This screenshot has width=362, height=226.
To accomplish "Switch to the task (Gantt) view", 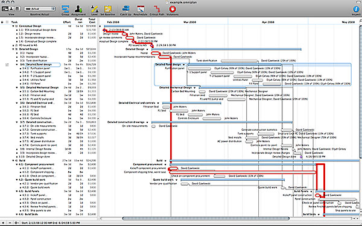I will coord(5,9).
